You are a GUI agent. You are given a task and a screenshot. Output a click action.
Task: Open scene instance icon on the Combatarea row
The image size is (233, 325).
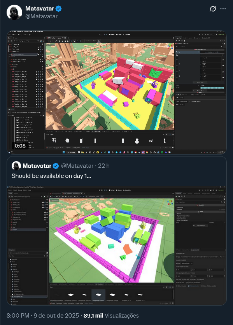[43, 207]
